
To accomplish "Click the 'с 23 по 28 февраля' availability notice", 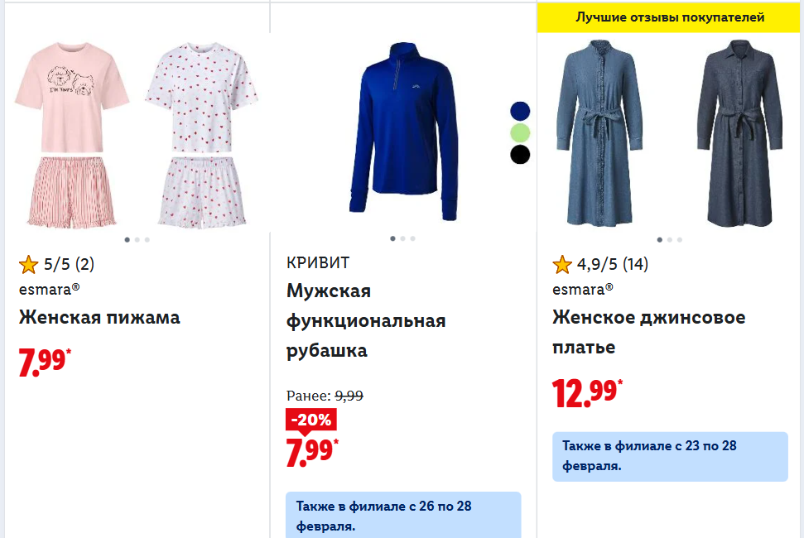I will point(670,456).
